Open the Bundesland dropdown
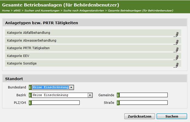 coord(71,87)
